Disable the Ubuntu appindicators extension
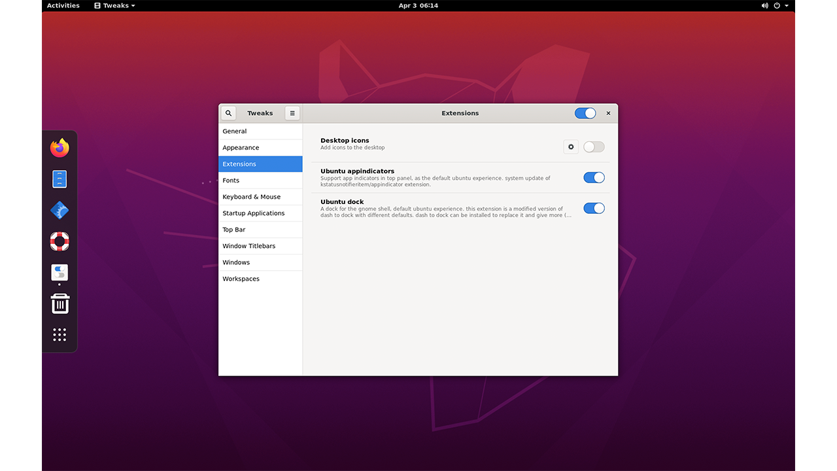Image resolution: width=837 pixels, height=471 pixels. 594,177
